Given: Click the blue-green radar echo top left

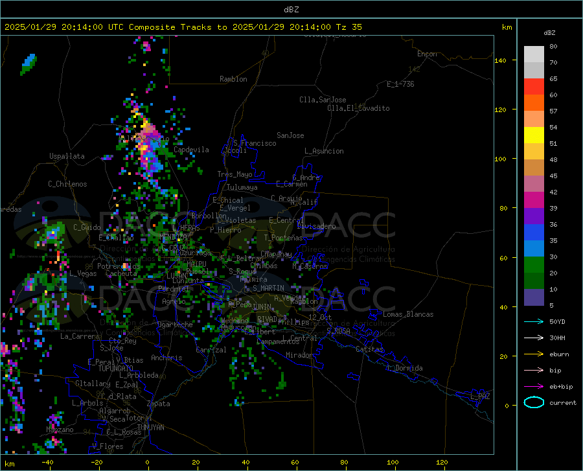Looking at the screenshot, I should pyautogui.click(x=29, y=64).
